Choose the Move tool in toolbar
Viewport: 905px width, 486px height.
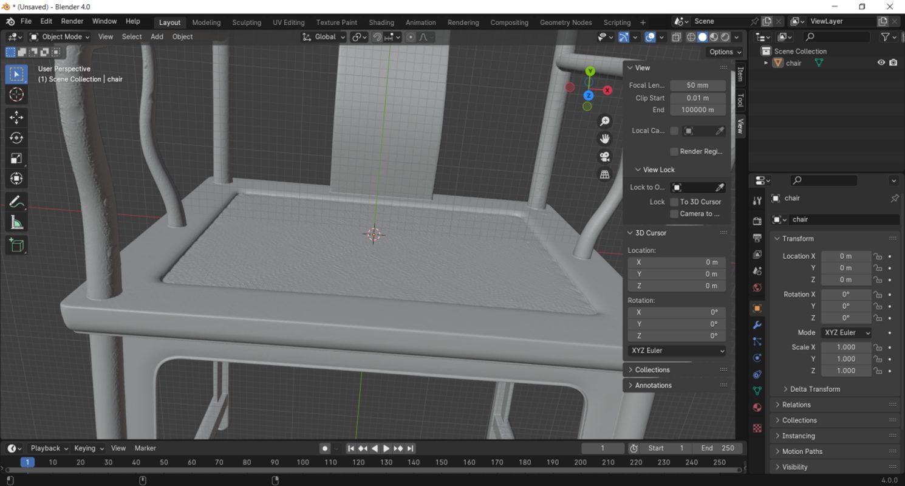(x=16, y=118)
